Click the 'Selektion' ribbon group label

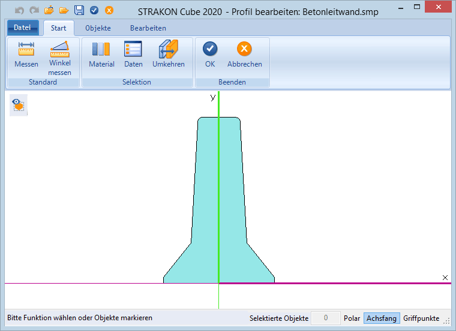pos(137,82)
